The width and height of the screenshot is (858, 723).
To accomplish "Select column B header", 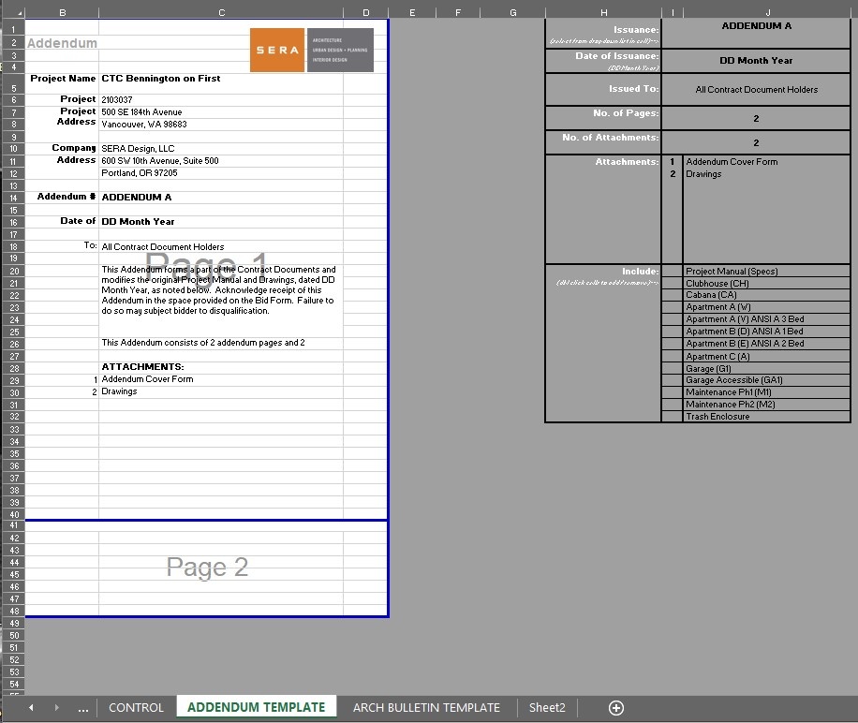I will [63, 12].
